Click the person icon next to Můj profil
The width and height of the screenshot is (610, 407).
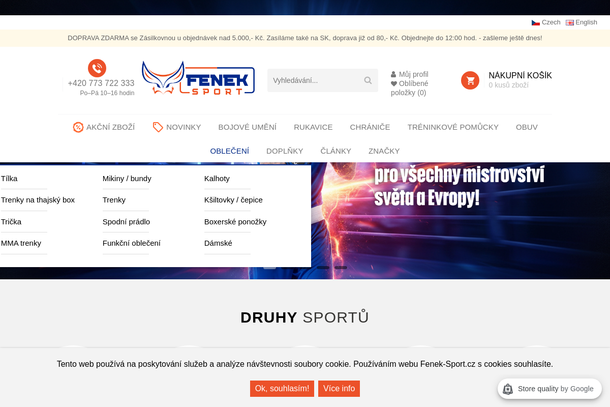point(394,74)
